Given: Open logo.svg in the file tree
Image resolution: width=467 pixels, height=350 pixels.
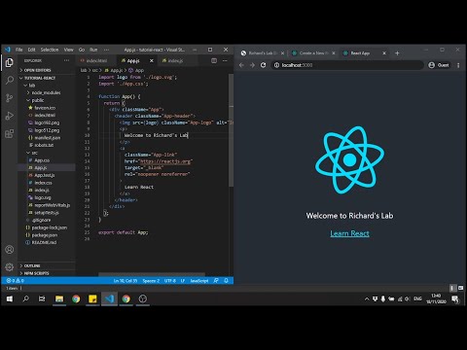Looking at the screenshot, I should coord(43,197).
